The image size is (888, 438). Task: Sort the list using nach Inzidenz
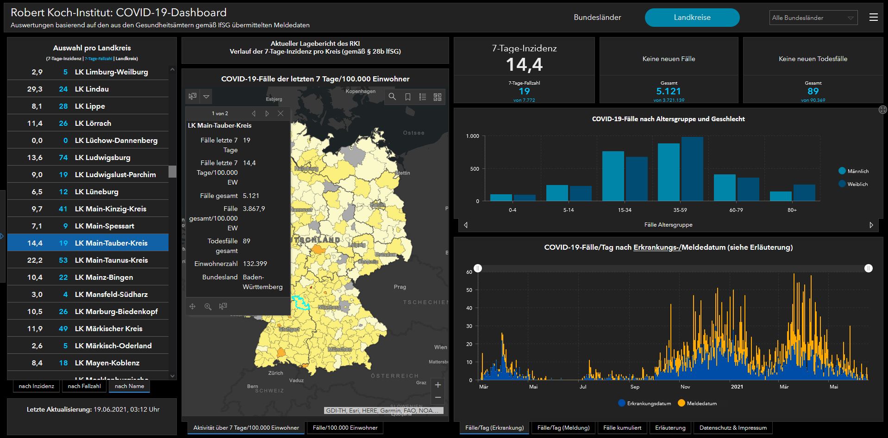click(x=36, y=386)
